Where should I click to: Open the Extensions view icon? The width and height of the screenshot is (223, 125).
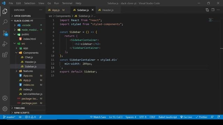pos(5,55)
